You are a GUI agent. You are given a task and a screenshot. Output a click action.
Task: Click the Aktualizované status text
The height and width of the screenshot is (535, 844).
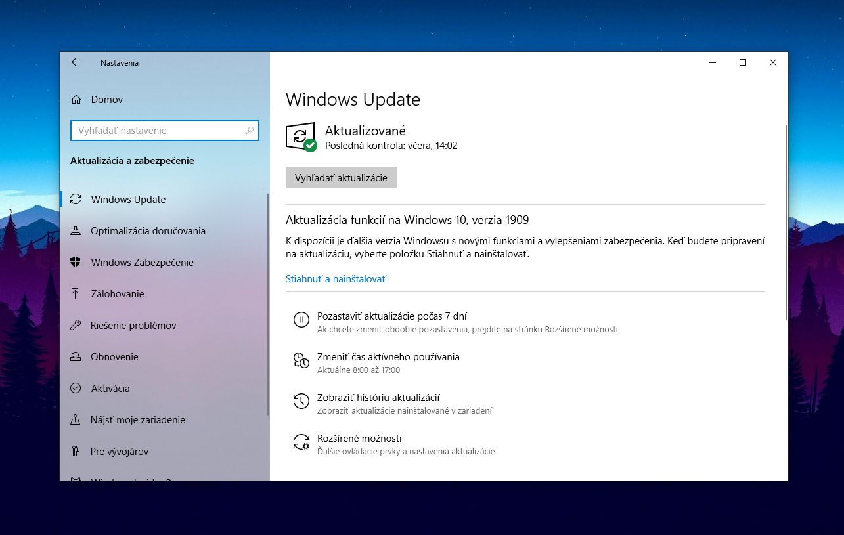(x=365, y=131)
